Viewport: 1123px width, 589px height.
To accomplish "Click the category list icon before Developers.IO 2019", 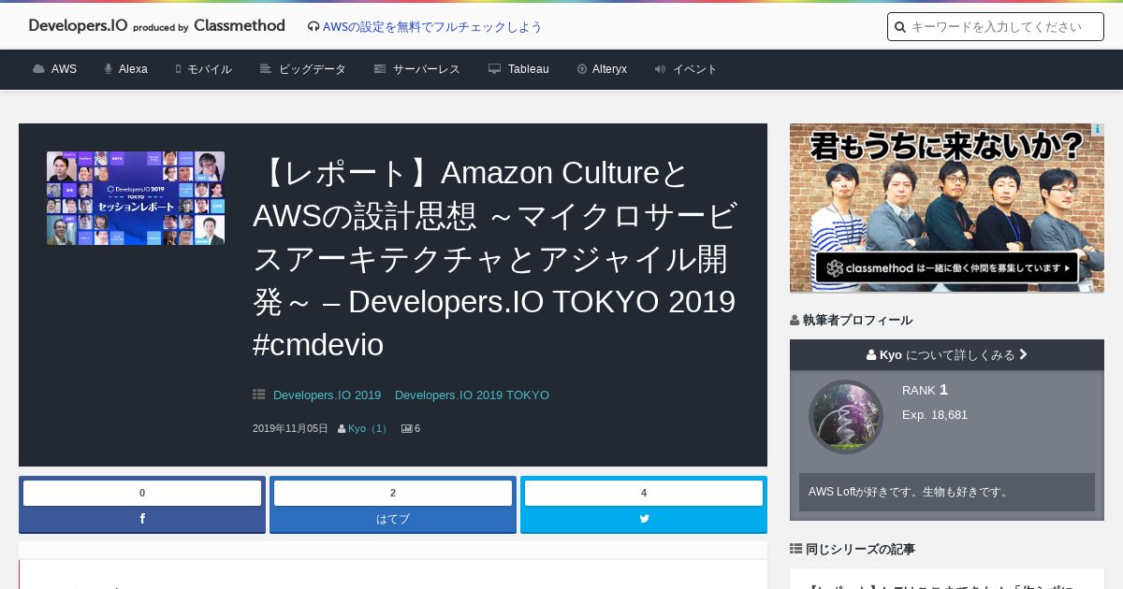I will point(259,395).
